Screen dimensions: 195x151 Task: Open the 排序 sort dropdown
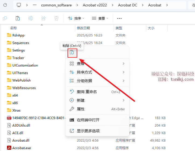(76, 18)
